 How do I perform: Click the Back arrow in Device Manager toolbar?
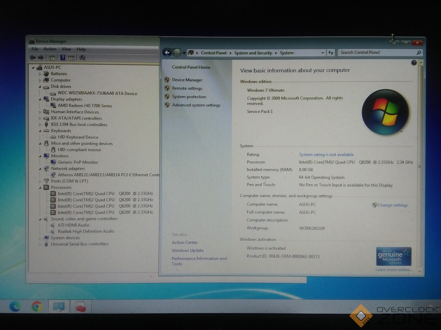33,57
